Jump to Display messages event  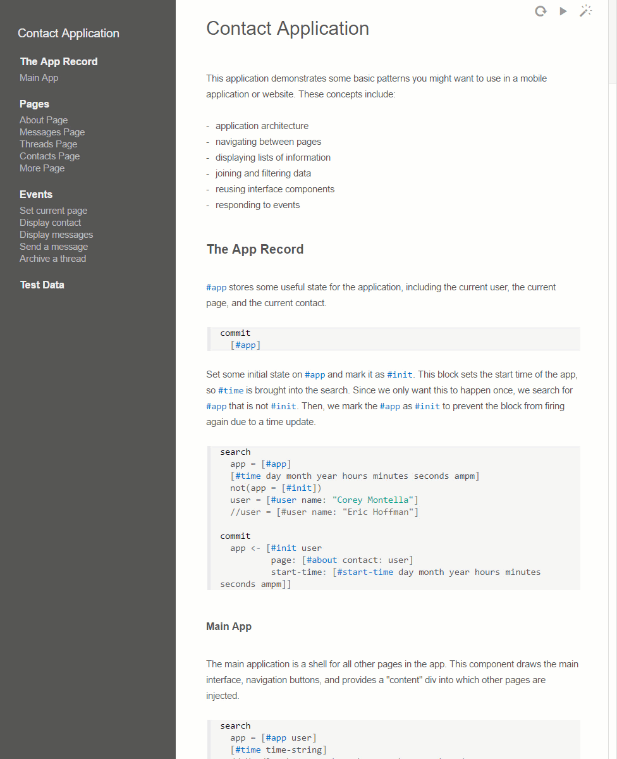click(56, 235)
